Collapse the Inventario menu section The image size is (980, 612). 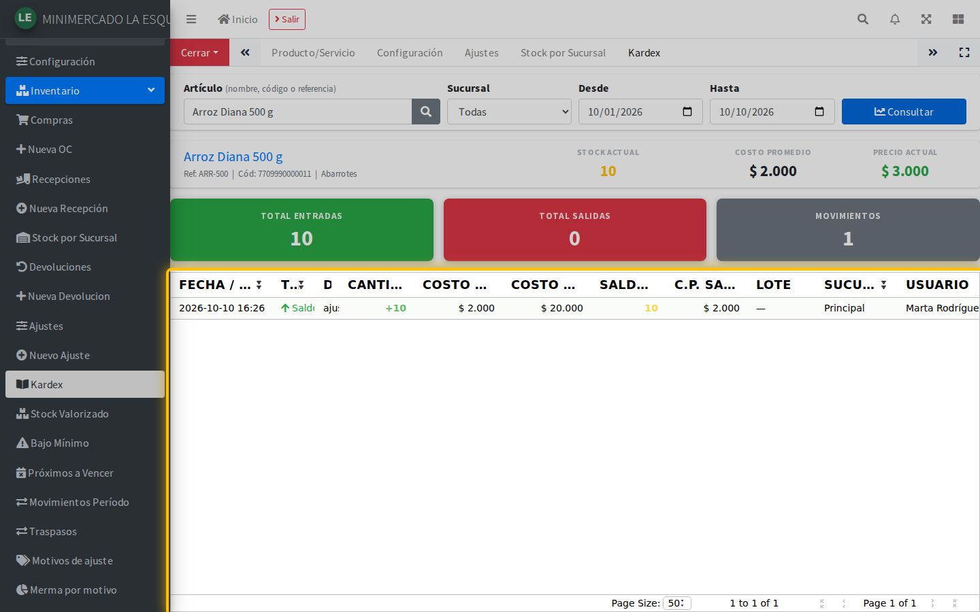coord(85,90)
